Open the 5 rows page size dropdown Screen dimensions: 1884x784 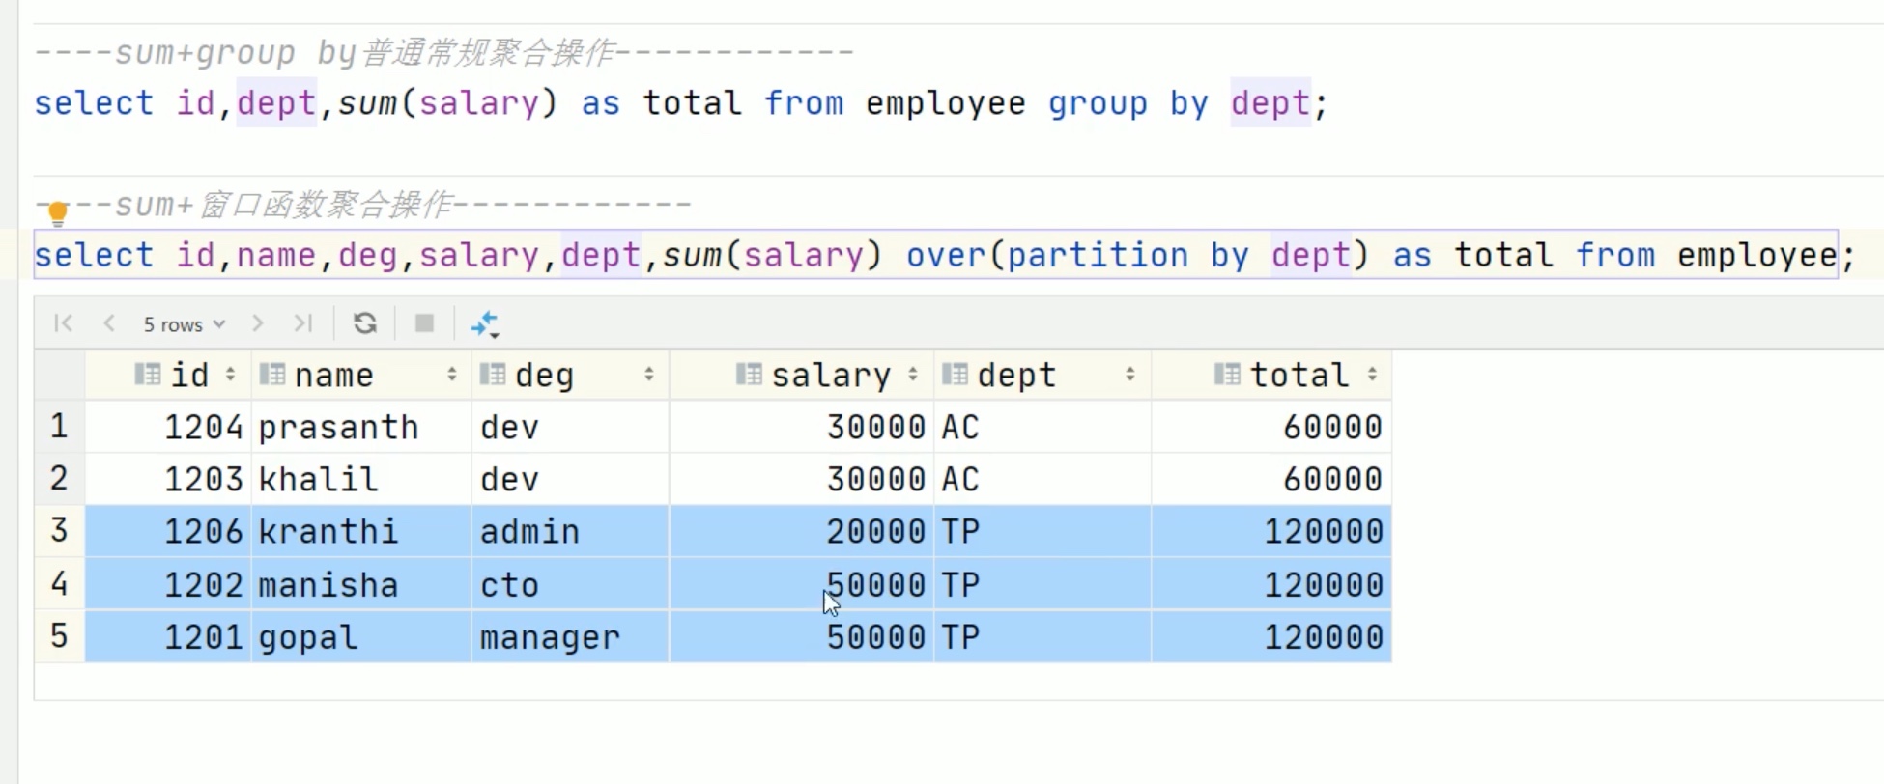click(184, 324)
